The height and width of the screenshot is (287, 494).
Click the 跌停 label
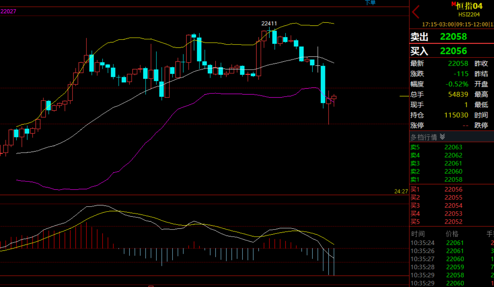click(481, 126)
